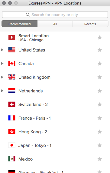The height and width of the screenshot is (173, 110).
Task: Toggle favorite star for United Kingdom
Action: [x=100, y=77]
